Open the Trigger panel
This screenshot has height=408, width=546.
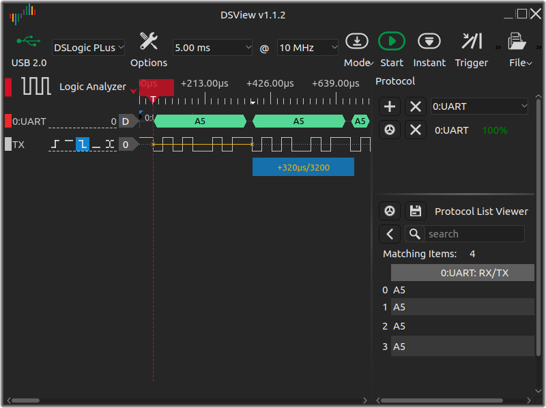pyautogui.click(x=472, y=42)
